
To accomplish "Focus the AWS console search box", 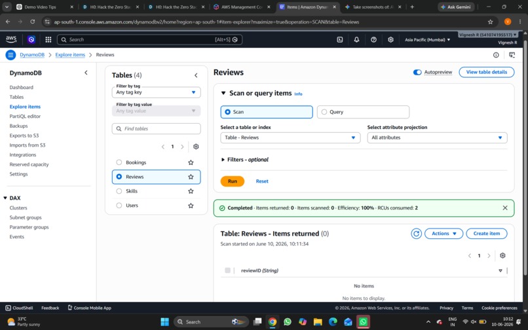I will [x=149, y=39].
